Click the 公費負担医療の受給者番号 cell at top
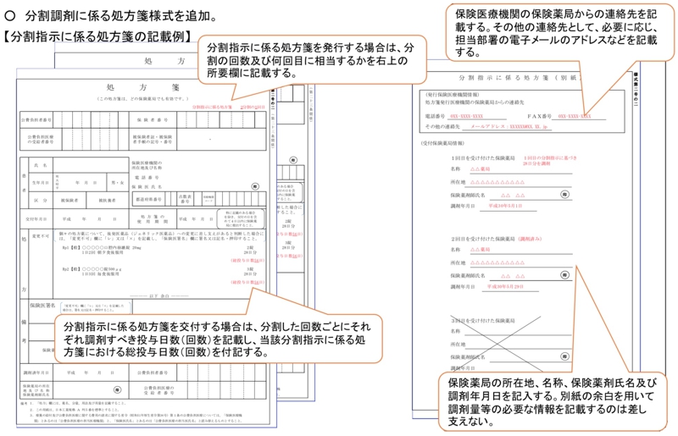The width and height of the screenshot is (678, 436). point(41,139)
